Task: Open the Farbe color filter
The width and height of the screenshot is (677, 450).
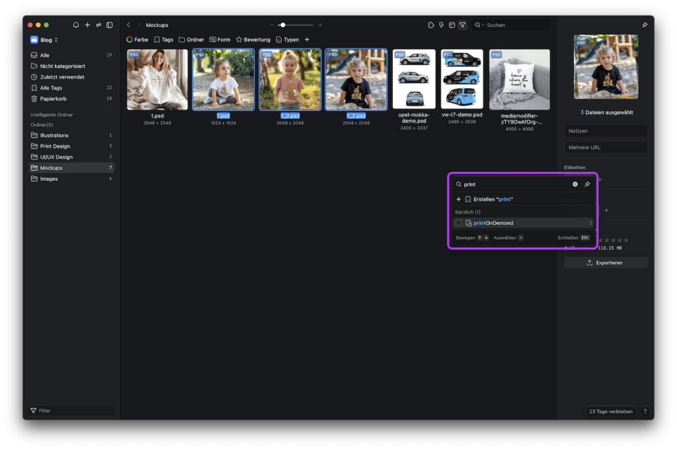Action: 138,40
